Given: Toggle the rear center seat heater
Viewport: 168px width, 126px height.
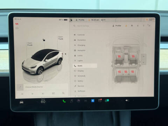Looking at the screenshot, I should tap(126, 71).
